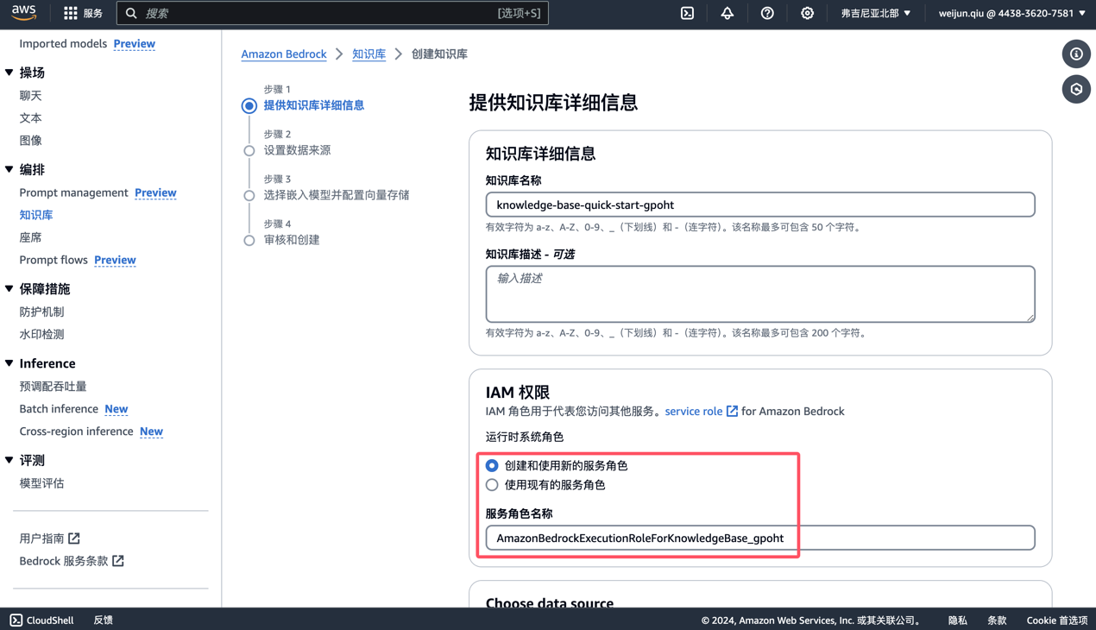Select step 3 选择嵌入模型并配置向量存储
The image size is (1096, 630).
pyautogui.click(x=249, y=196)
